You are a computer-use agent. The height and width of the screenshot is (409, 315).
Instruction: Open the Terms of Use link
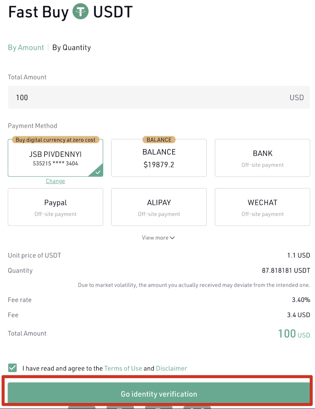(x=123, y=368)
